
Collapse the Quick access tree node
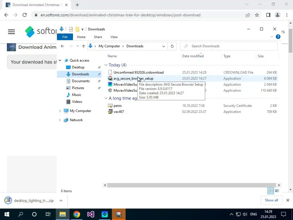60,60
